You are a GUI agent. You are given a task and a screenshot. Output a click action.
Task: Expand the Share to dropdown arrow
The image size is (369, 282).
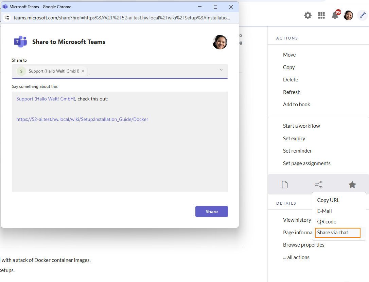pyautogui.click(x=221, y=70)
